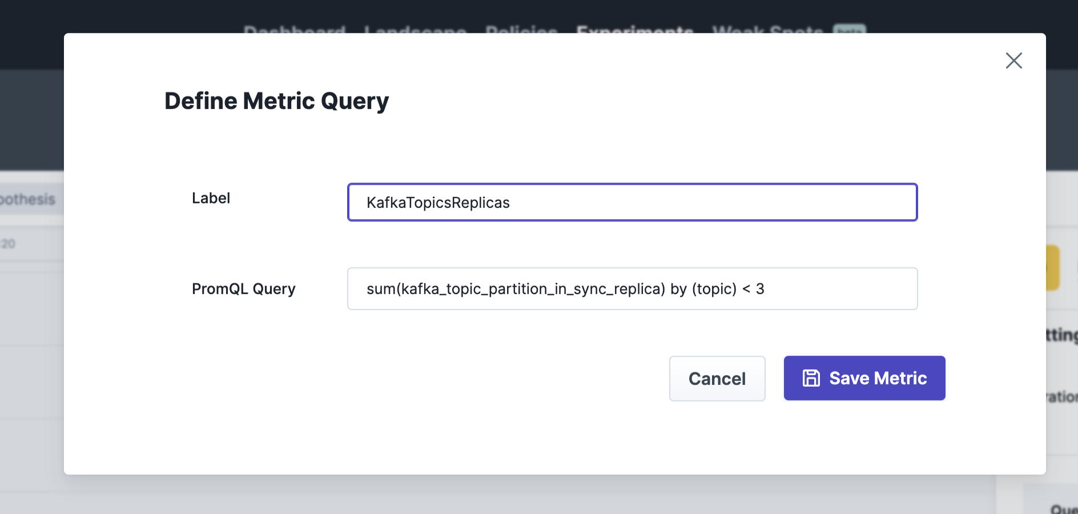Focus the Label input field
Viewport: 1078px width, 514px height.
tap(632, 202)
